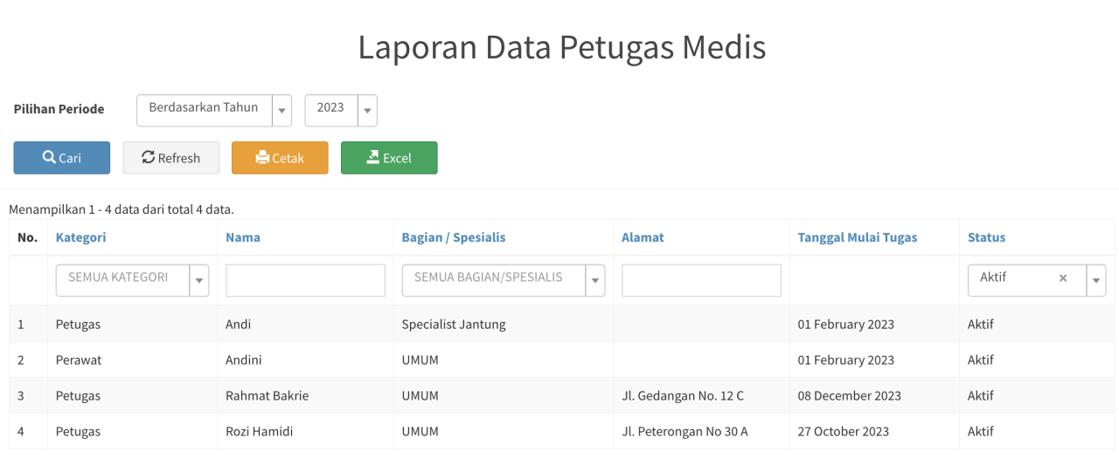Screen dimensions: 1119x472
Task: Sort by Tanggal Mulai Tugas header
Action: tap(857, 237)
